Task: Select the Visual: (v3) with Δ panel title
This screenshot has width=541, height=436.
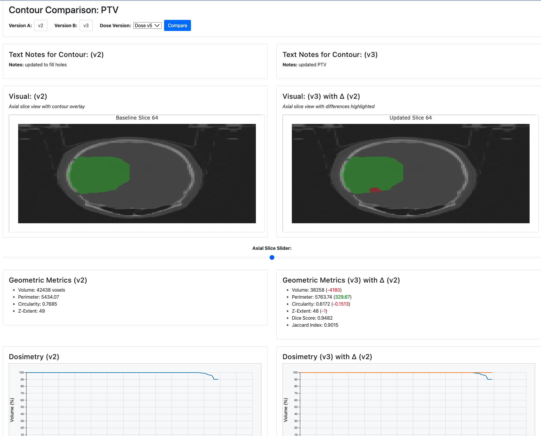Action: tap(321, 96)
